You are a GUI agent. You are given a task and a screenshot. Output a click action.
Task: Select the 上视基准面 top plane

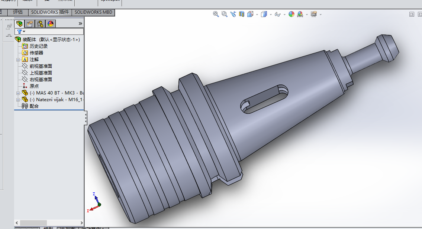click(x=41, y=73)
